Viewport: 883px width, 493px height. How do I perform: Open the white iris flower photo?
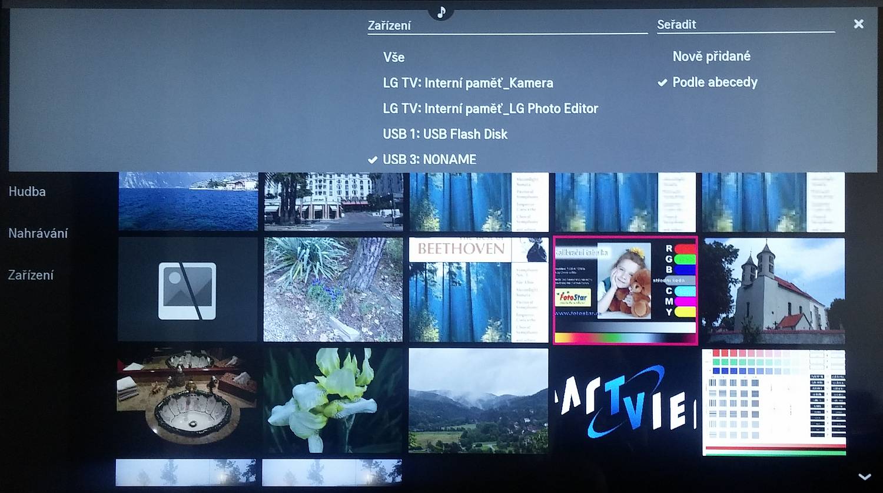click(333, 399)
